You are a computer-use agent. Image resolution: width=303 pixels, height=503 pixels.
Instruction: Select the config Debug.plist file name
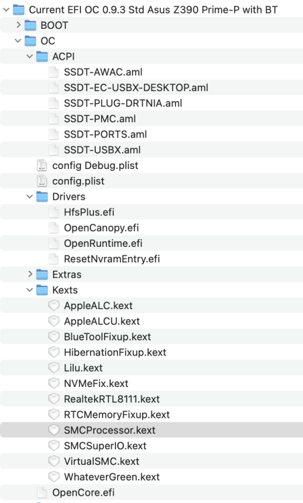click(x=95, y=166)
